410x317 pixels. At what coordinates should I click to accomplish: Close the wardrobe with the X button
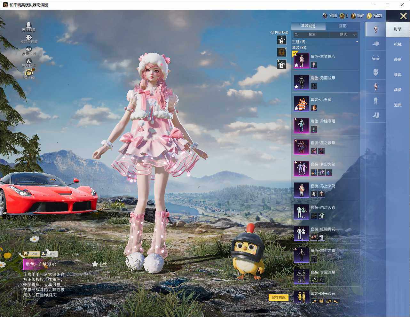pos(403,16)
